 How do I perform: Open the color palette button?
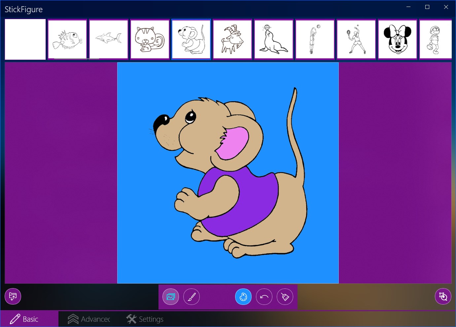pyautogui.click(x=243, y=297)
